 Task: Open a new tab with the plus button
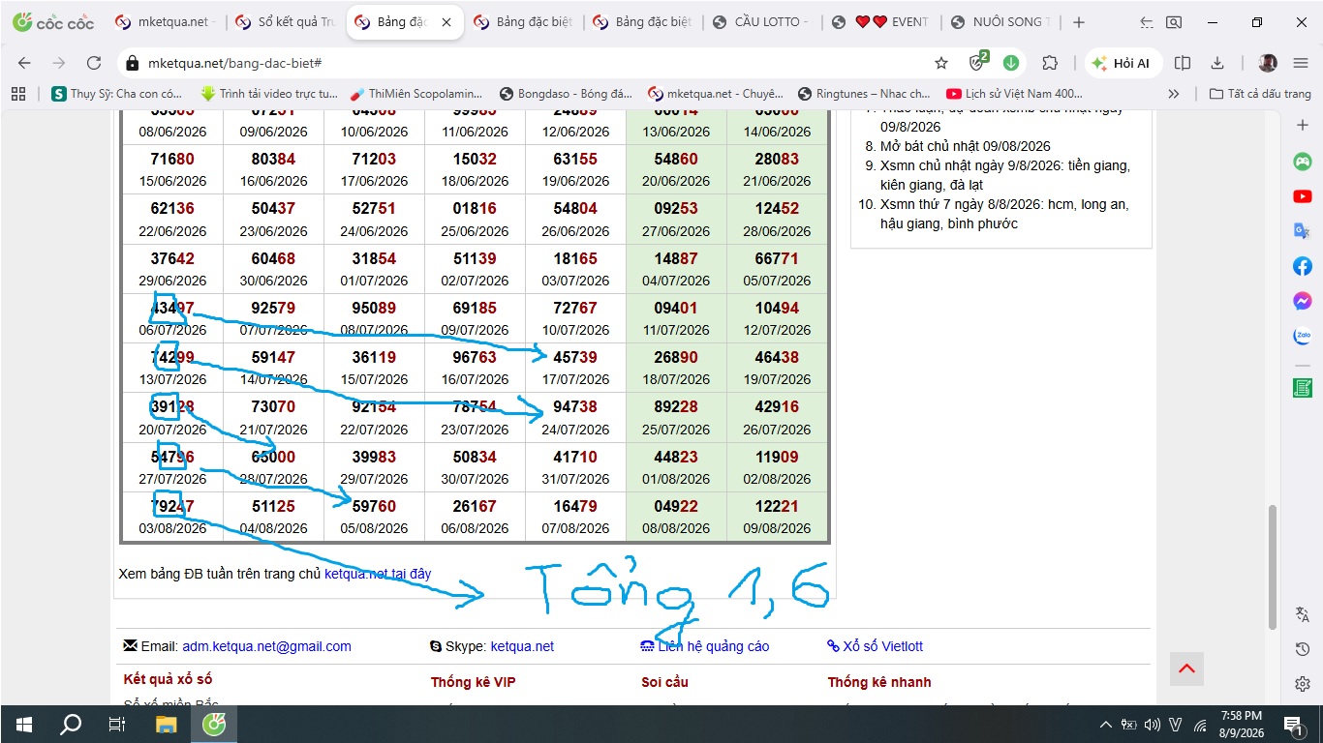click(x=1079, y=22)
